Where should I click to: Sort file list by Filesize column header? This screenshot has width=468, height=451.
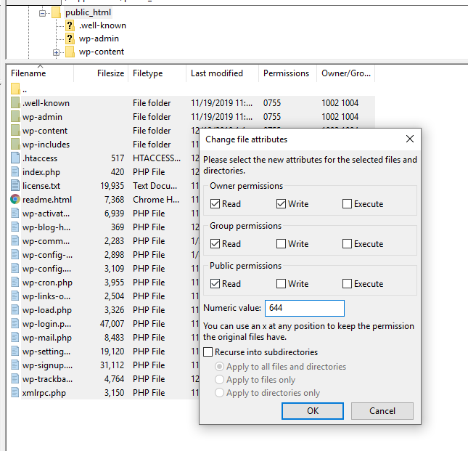click(x=110, y=73)
